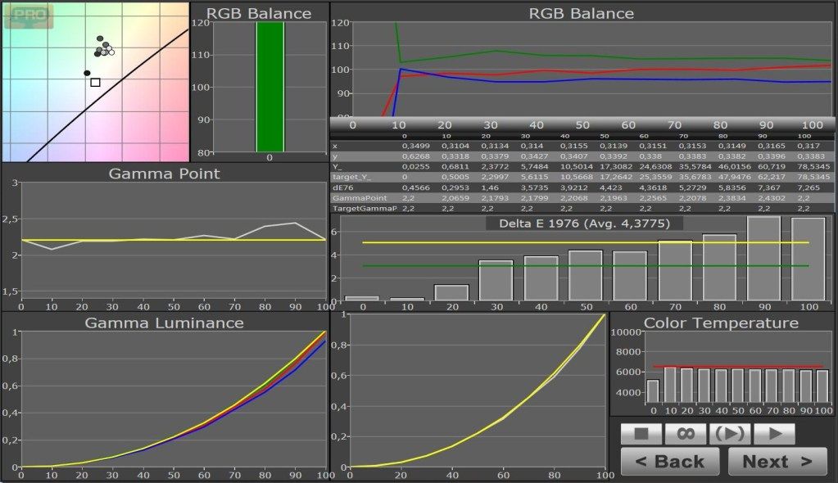Click the plain play triangle icon
This screenshot has width=838, height=483.
click(774, 434)
